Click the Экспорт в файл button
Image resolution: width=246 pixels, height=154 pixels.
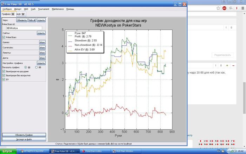point(24,139)
